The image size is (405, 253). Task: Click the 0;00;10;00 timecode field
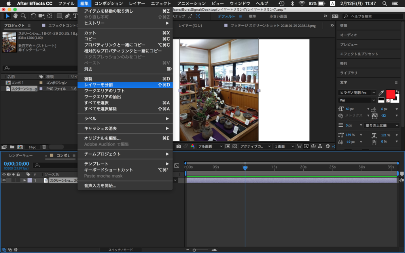coord(16,164)
